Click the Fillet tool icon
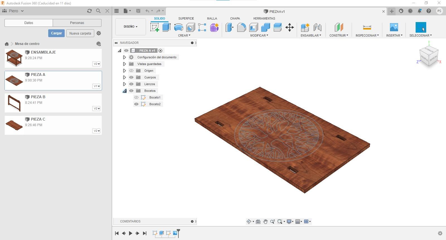 click(242, 27)
